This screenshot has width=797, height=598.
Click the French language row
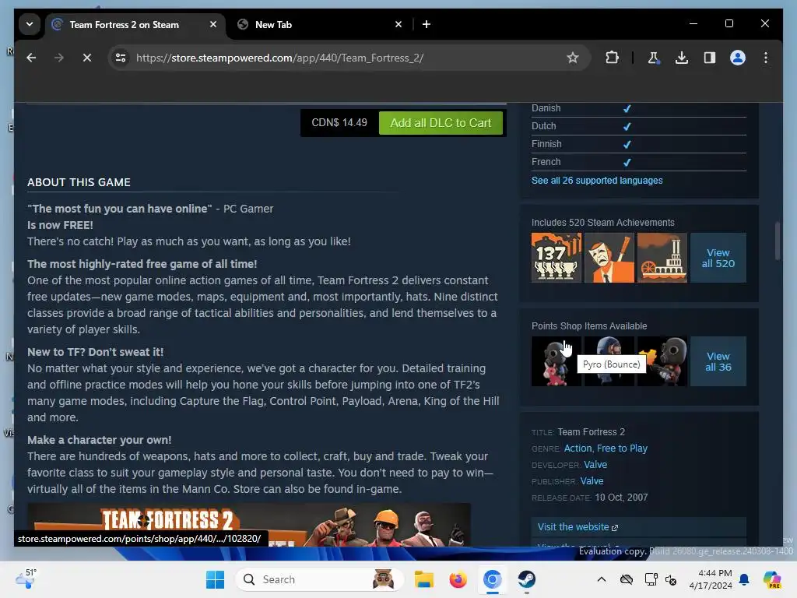click(x=638, y=162)
